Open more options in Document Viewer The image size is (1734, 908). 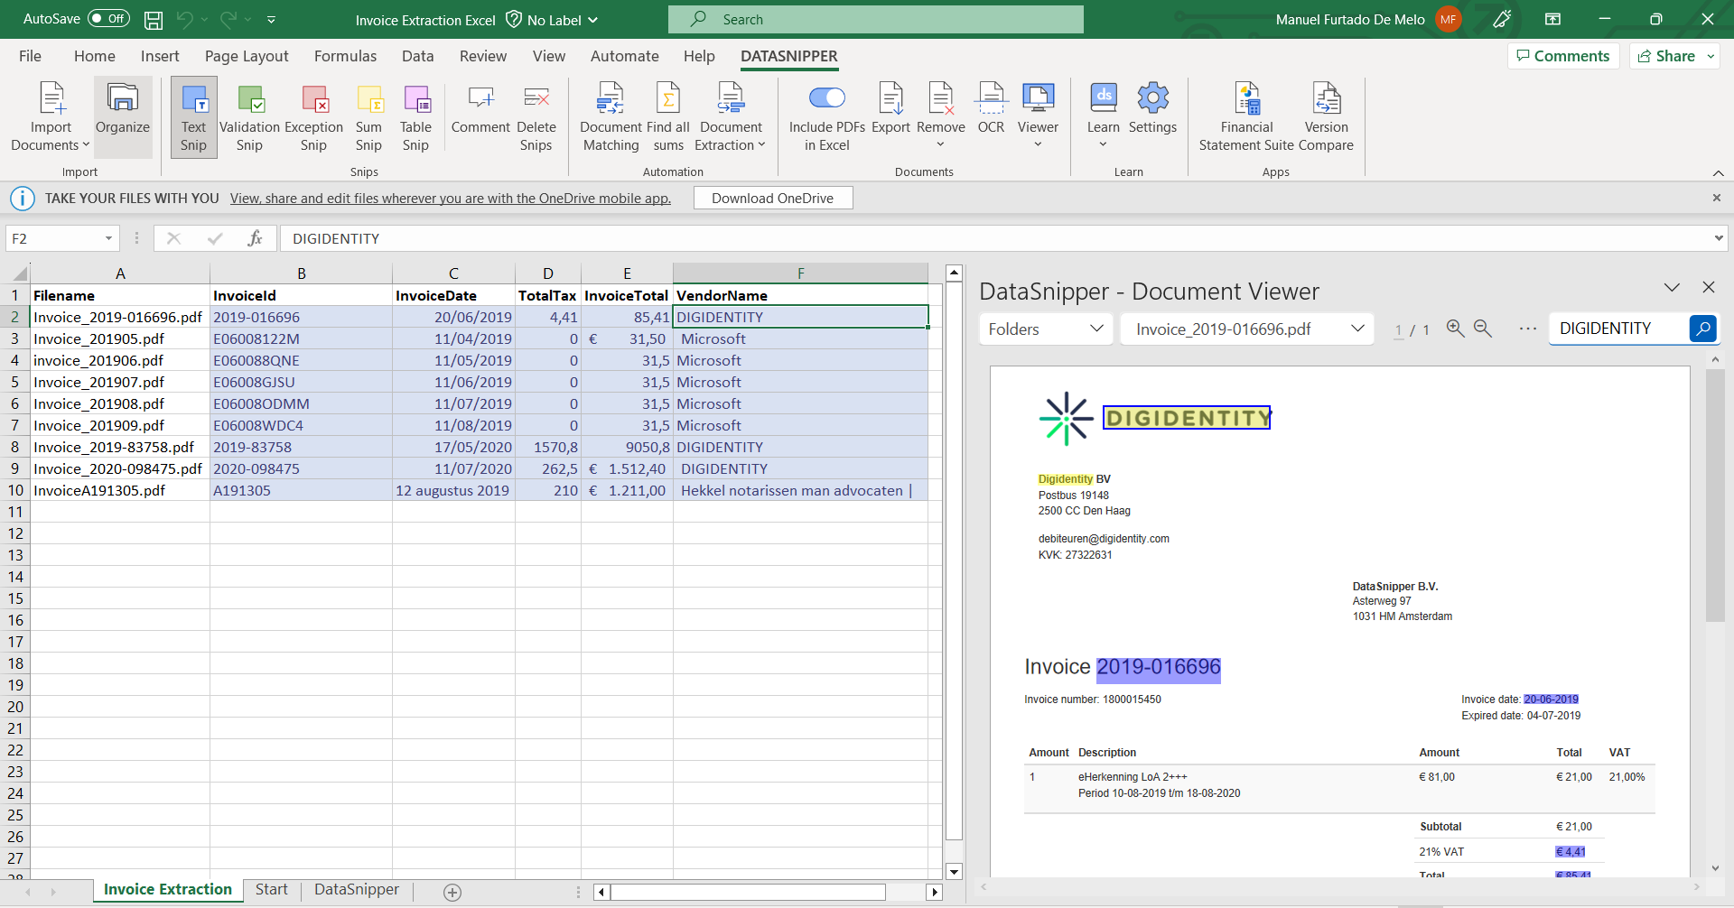tap(1528, 329)
